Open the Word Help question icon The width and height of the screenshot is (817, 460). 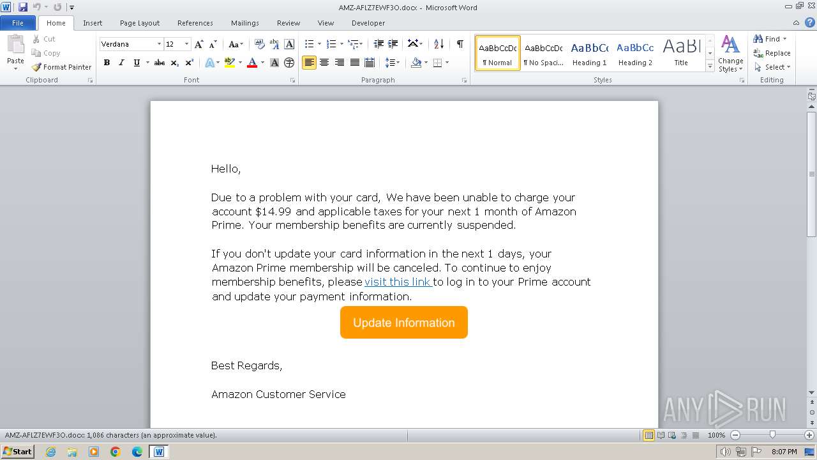coord(811,23)
